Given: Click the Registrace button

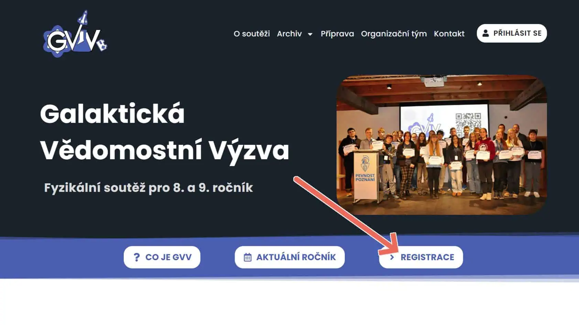Looking at the screenshot, I should (x=421, y=257).
